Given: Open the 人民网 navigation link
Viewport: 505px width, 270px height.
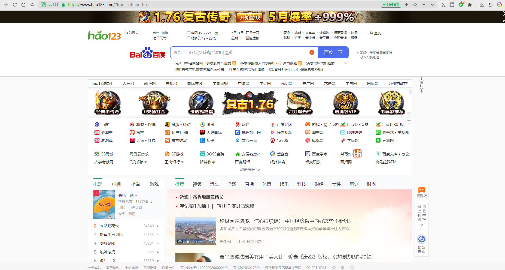Looking at the screenshot, I should pos(128,83).
